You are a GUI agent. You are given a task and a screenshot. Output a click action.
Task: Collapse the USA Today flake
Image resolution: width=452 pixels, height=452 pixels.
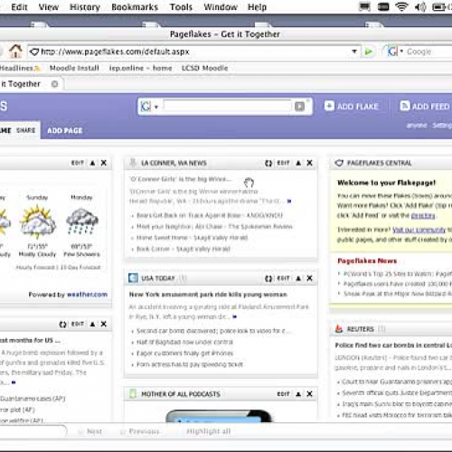point(298,278)
